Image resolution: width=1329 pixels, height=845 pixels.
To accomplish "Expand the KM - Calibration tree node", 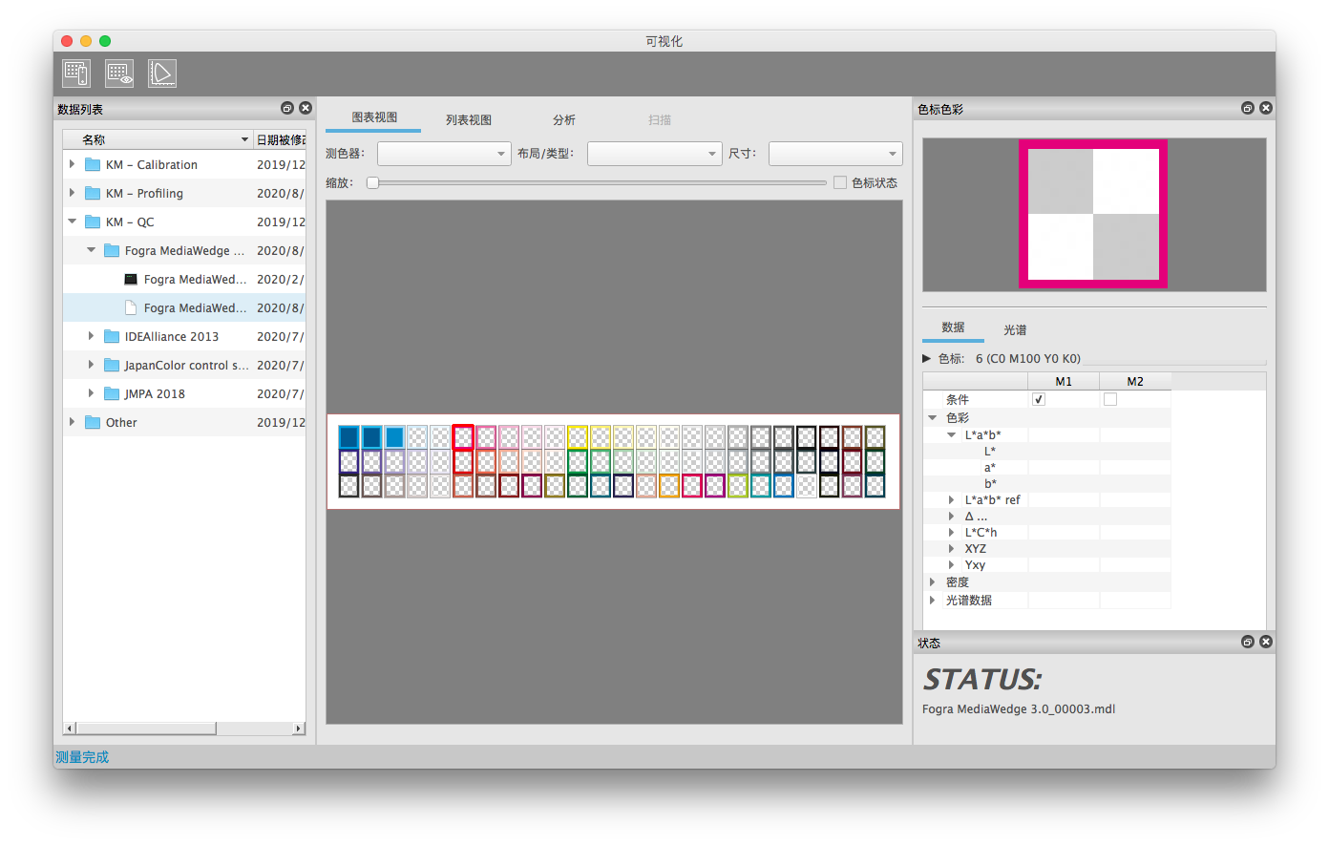I will coord(72,164).
